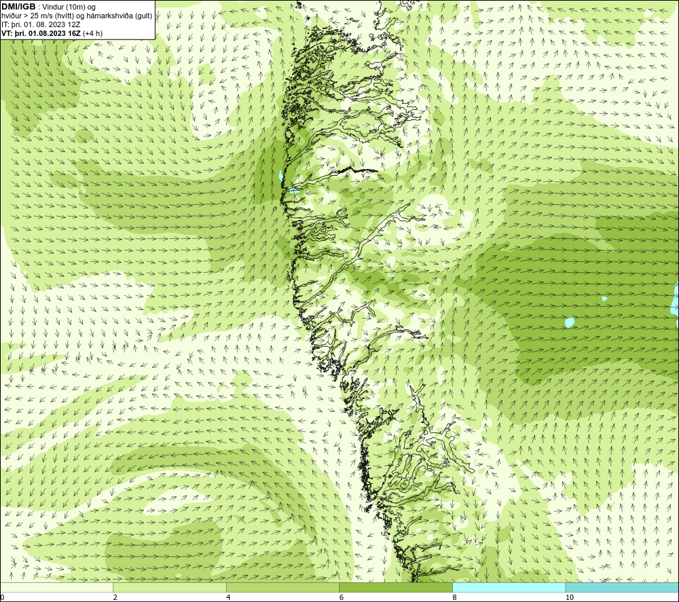Click the 8–10 m/s light cyan color band
This screenshot has height=602, width=679.
[509, 587]
